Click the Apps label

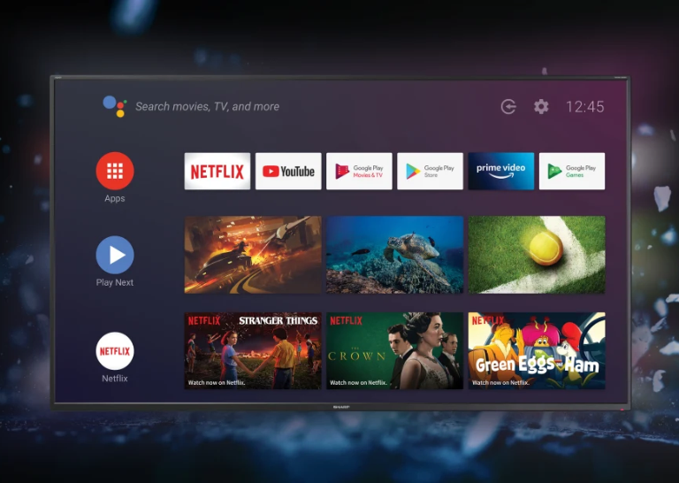point(115,198)
